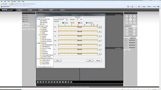Select the GENERAL folder in System Config
Viewport: 161px width, 90px height.
click(45, 28)
